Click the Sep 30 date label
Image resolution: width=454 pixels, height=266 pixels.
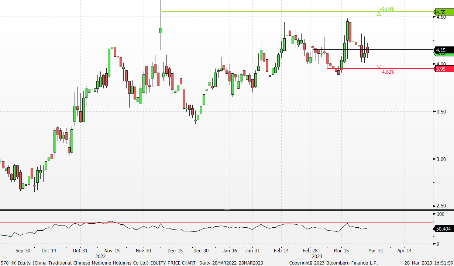click(23, 251)
